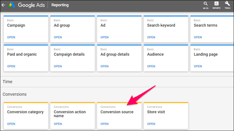Open the Conversion category report
This screenshot has height=131, width=234.
coord(11,124)
